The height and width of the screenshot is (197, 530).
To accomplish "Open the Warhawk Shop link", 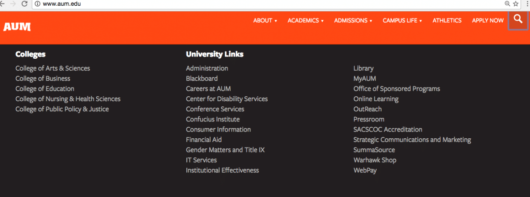I will pyautogui.click(x=375, y=160).
